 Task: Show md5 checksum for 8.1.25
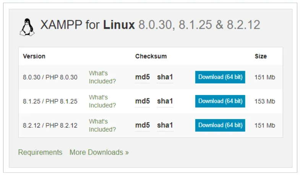[x=142, y=101]
